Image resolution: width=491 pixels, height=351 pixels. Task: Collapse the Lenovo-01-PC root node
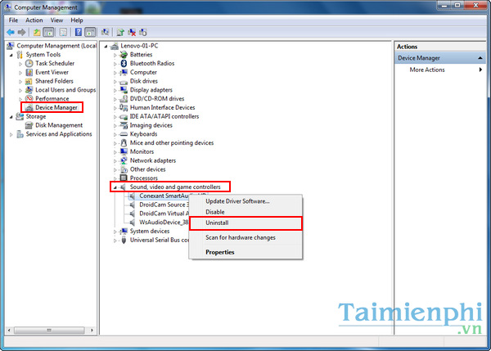(106, 47)
